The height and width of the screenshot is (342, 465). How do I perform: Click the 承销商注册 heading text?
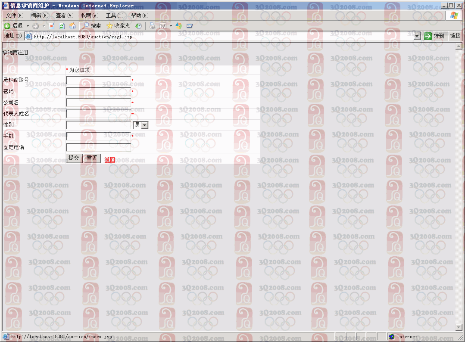pyautogui.click(x=15, y=53)
